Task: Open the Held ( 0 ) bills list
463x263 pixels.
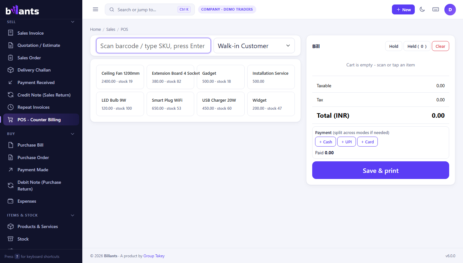Action: tap(417, 46)
